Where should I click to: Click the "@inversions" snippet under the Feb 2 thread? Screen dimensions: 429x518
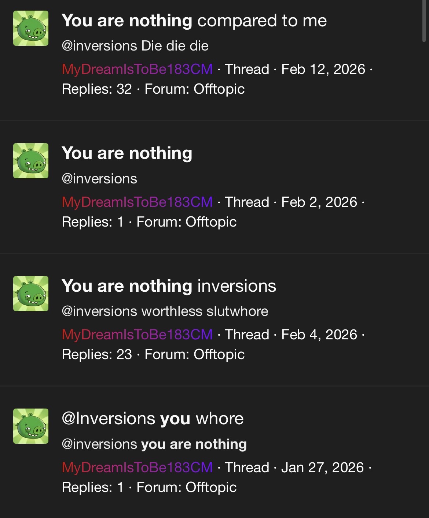click(99, 179)
